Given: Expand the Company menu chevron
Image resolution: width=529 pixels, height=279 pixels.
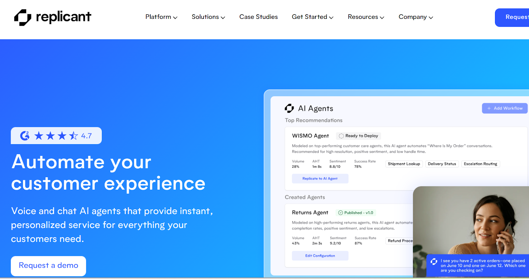Looking at the screenshot, I should coord(431,18).
